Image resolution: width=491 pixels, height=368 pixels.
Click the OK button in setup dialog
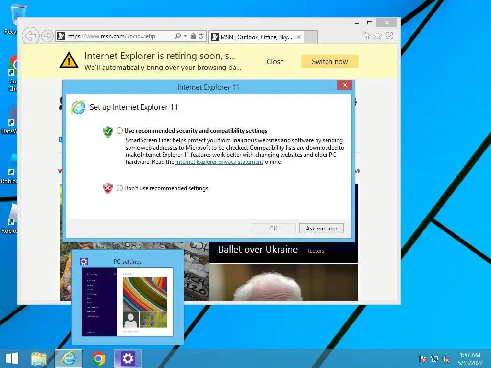(x=273, y=229)
